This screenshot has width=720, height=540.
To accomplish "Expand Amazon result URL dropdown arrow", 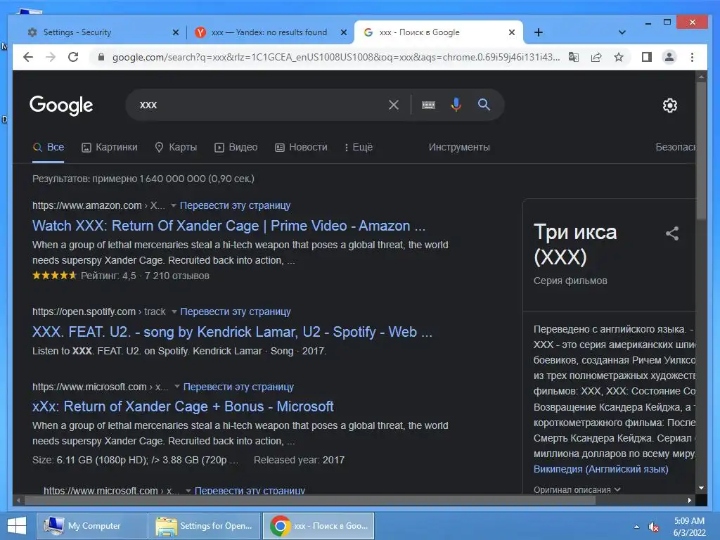I will click(174, 205).
